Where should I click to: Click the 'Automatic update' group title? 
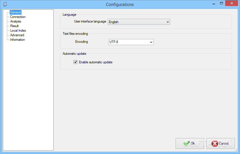point(74,54)
